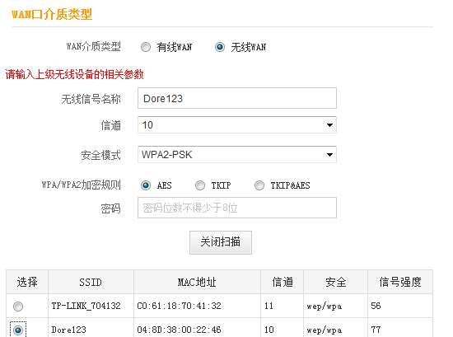Select the TP-LINK_704132 network row radio
The height and width of the screenshot is (337, 453).
pyautogui.click(x=18, y=306)
